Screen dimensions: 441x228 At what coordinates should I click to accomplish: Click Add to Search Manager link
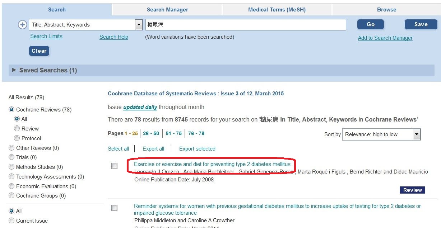tap(385, 38)
